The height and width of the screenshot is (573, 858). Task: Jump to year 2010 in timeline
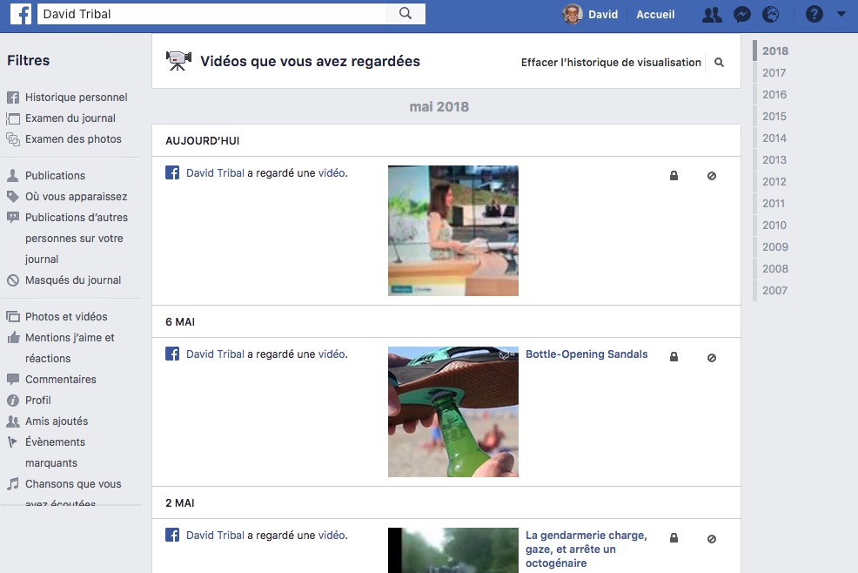[774, 226]
